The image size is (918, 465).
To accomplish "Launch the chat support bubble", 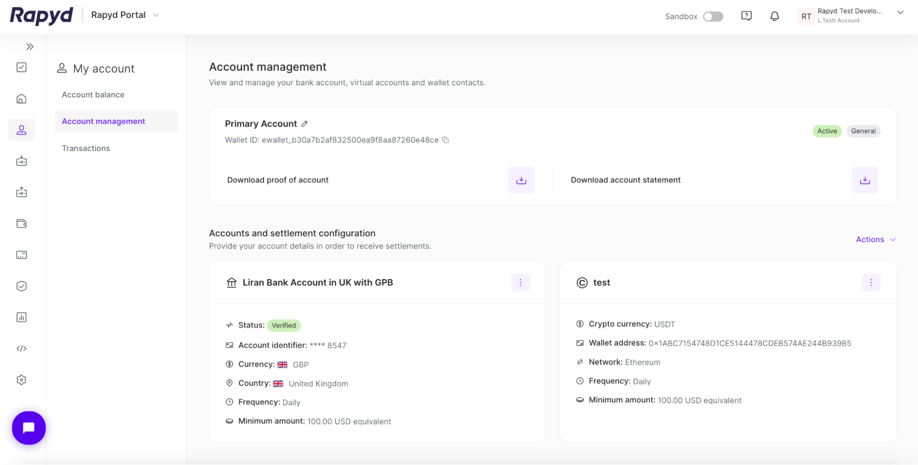I will tap(28, 427).
